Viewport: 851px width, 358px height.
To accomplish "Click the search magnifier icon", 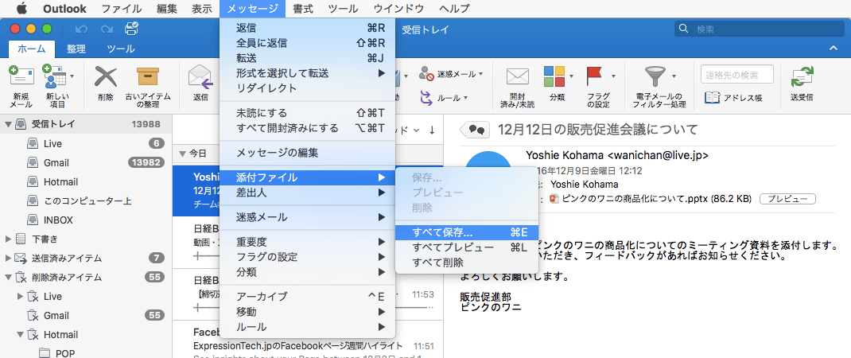I will click(685, 29).
